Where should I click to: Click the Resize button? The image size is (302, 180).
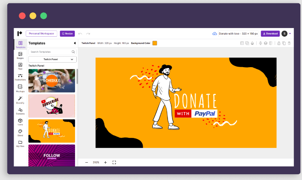click(67, 33)
